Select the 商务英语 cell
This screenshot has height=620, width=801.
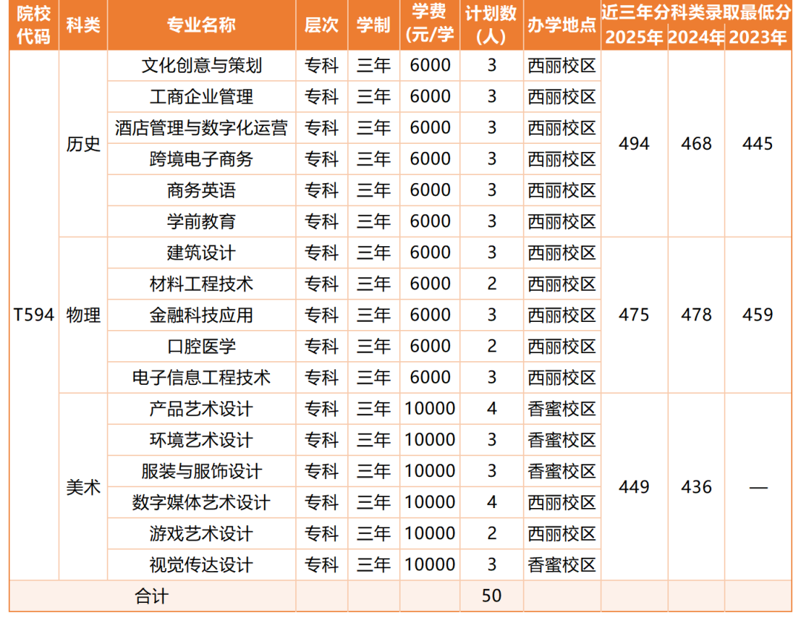tap(202, 190)
